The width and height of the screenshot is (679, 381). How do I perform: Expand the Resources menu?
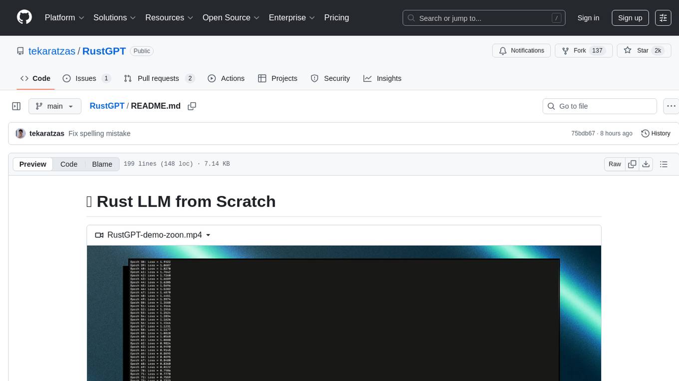(x=169, y=17)
